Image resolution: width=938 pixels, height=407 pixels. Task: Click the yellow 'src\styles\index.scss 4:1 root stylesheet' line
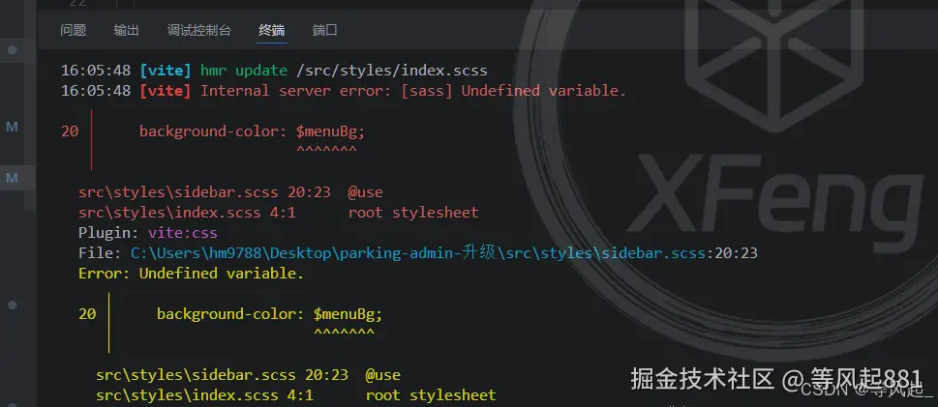pyautogui.click(x=295, y=395)
